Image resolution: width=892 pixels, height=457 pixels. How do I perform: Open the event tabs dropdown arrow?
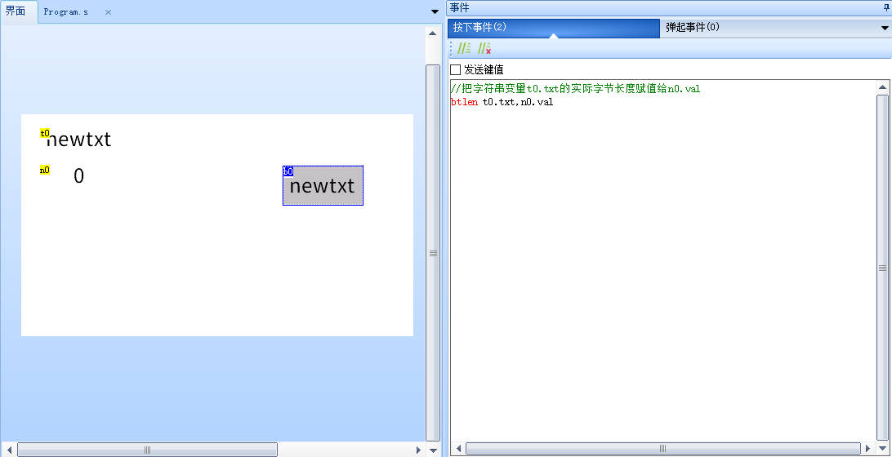coord(885,28)
